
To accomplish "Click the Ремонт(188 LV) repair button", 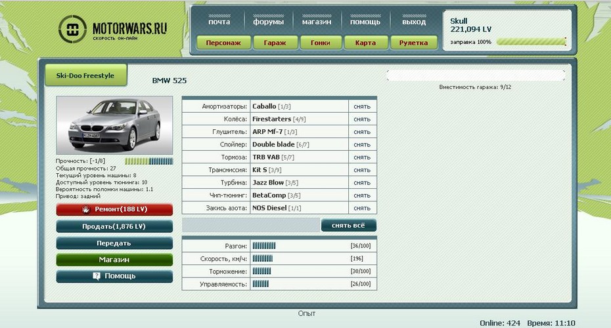I will [114, 209].
